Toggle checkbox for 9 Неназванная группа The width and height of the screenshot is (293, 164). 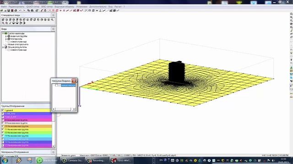pyautogui.click(x=3, y=123)
